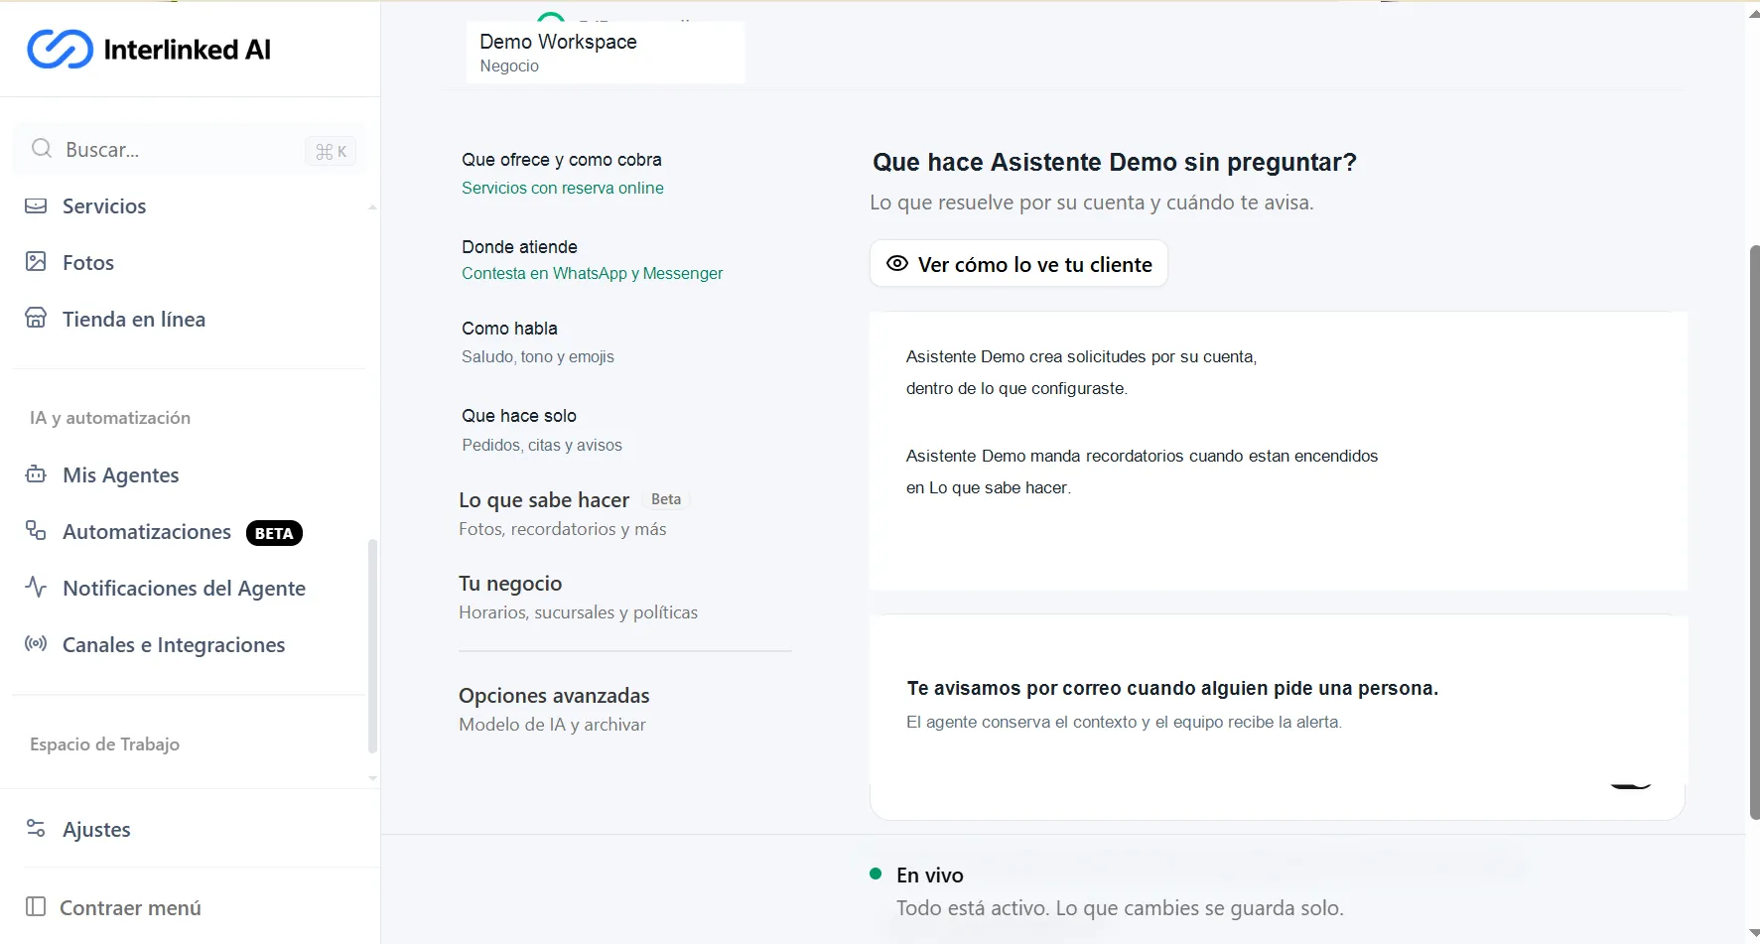The width and height of the screenshot is (1760, 944).
Task: Open Fotos via its picture icon
Action: click(x=36, y=262)
